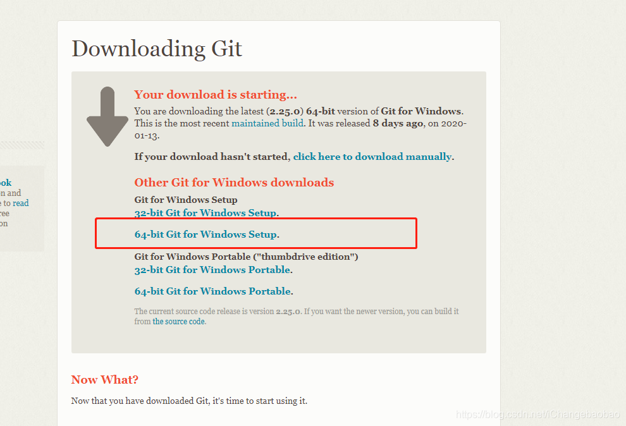Click the 'Now that you have downloaded Git' sentence
Image resolution: width=626 pixels, height=426 pixels.
tap(189, 401)
